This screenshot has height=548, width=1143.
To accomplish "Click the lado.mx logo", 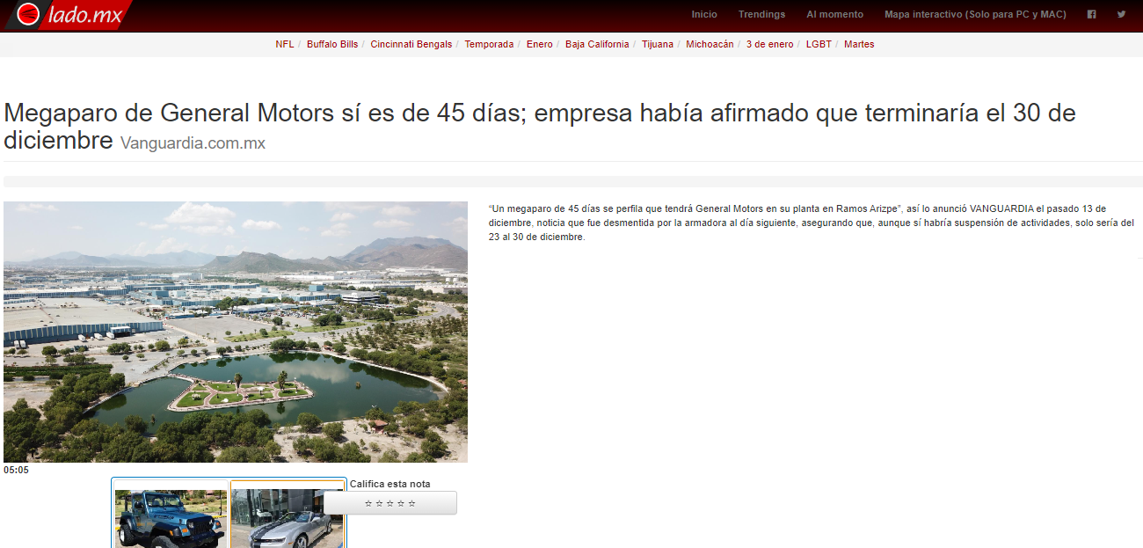I will coord(69,14).
